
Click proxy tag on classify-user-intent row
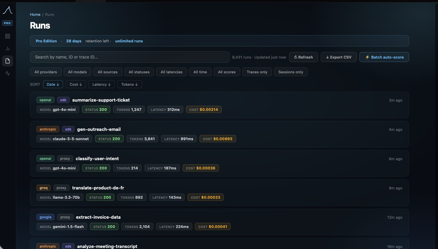point(65,158)
